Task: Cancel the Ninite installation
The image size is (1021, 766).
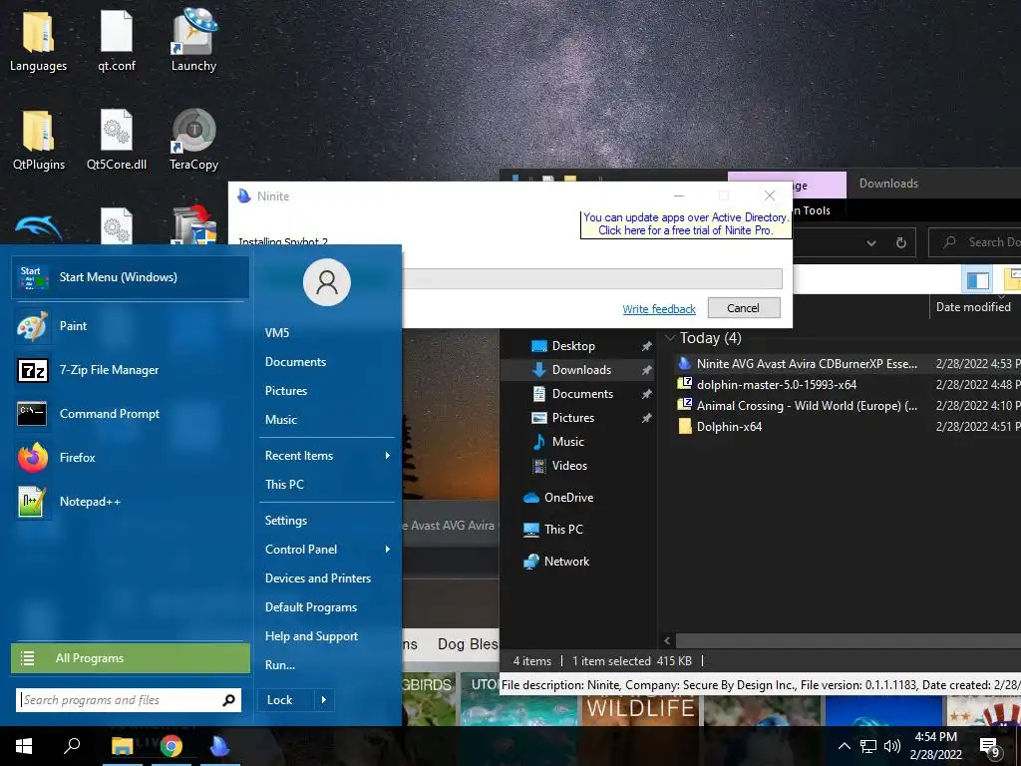Action: tap(744, 308)
